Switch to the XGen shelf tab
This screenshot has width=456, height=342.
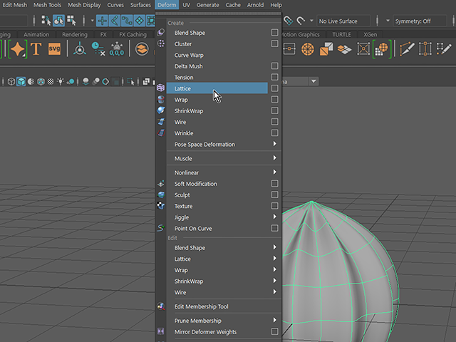[x=370, y=34]
